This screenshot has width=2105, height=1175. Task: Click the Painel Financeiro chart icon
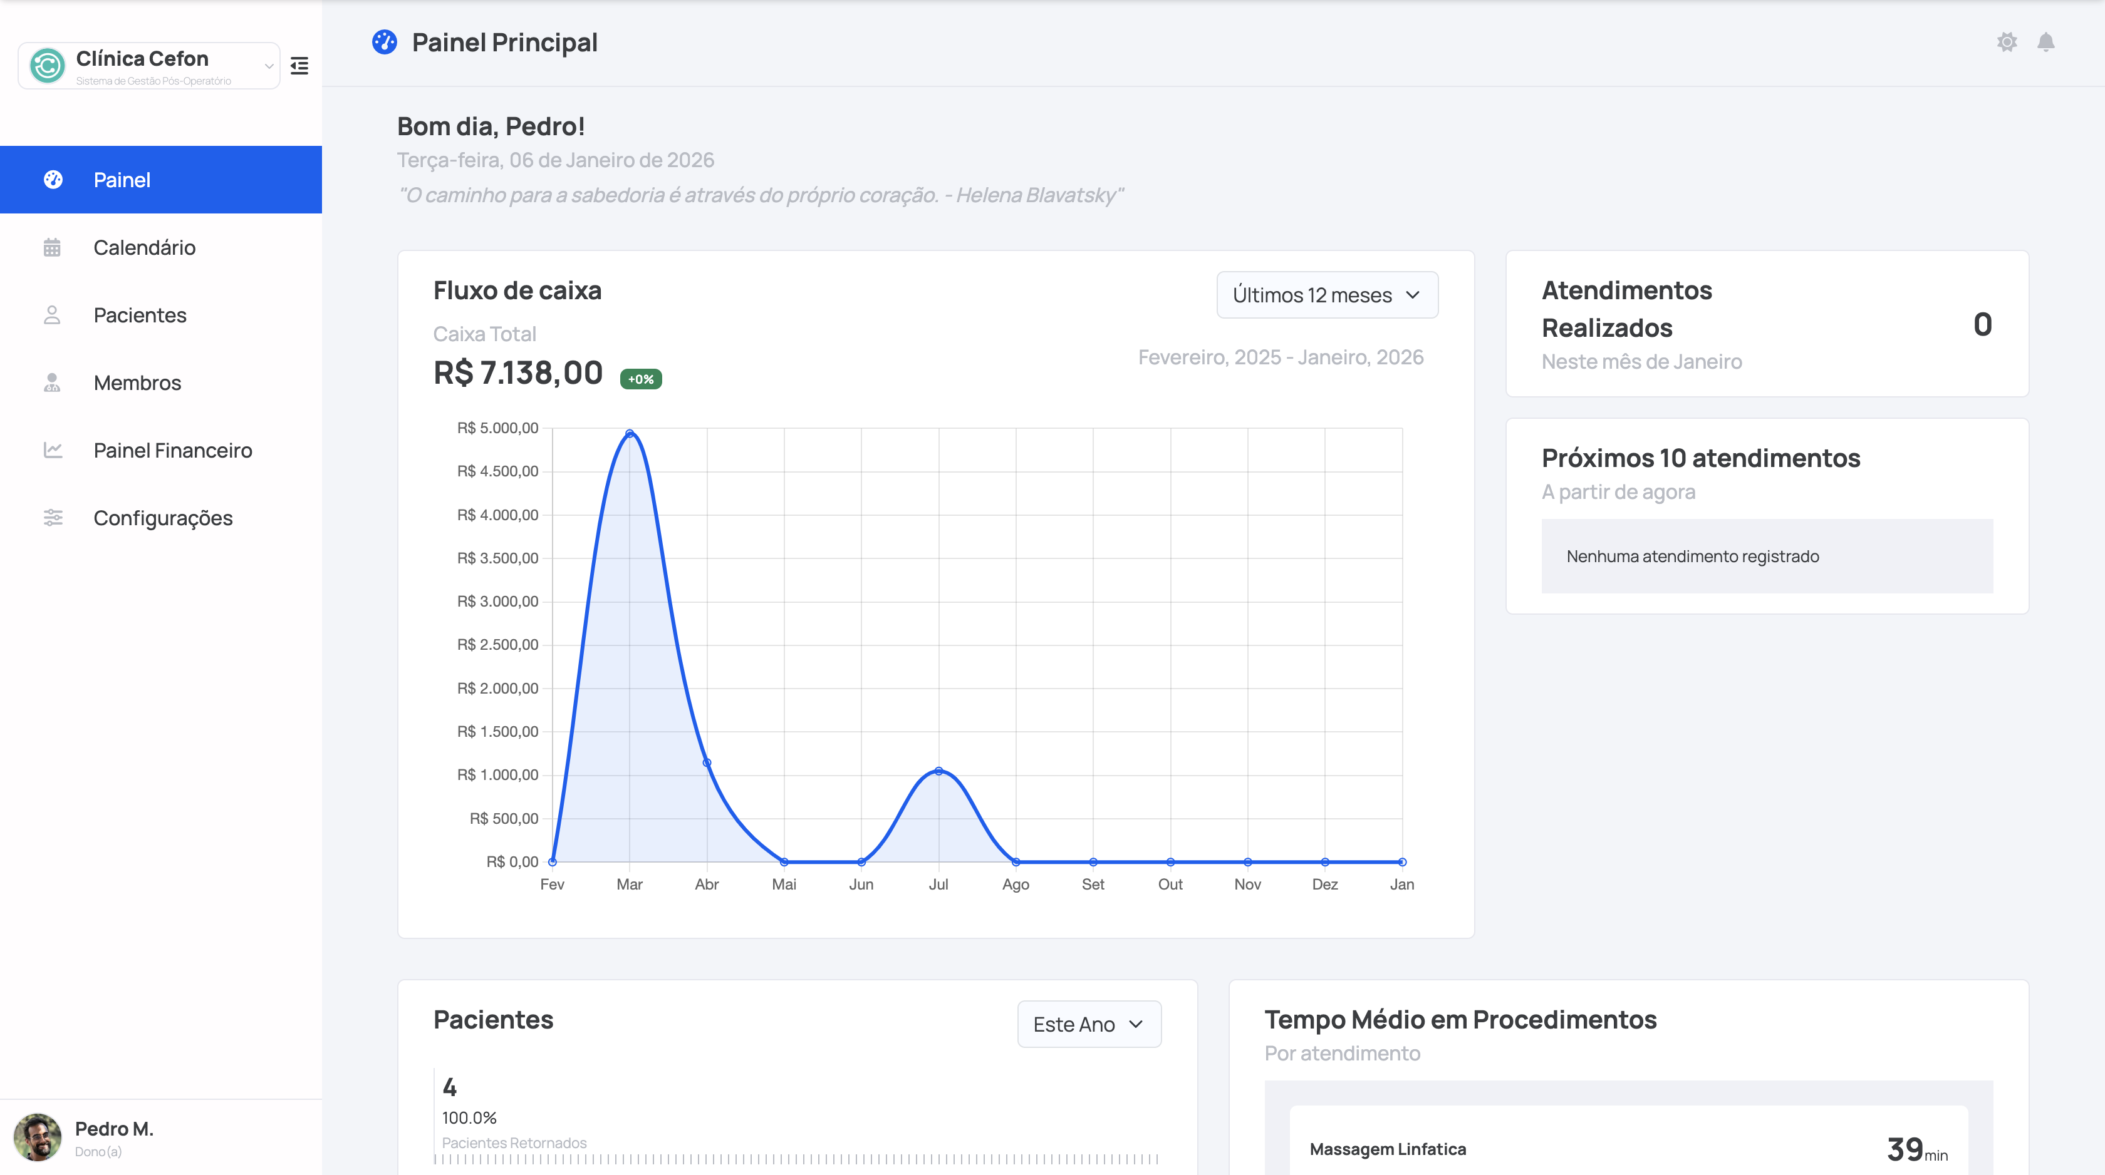[52, 450]
